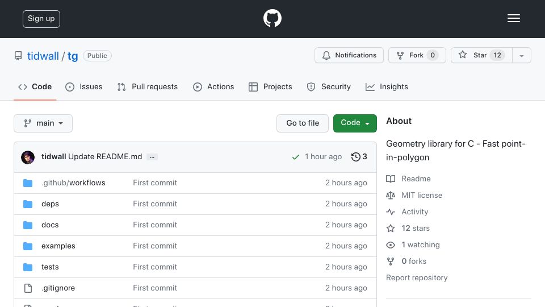Click the book icon next to Readme
The width and height of the screenshot is (545, 307).
(x=391, y=179)
